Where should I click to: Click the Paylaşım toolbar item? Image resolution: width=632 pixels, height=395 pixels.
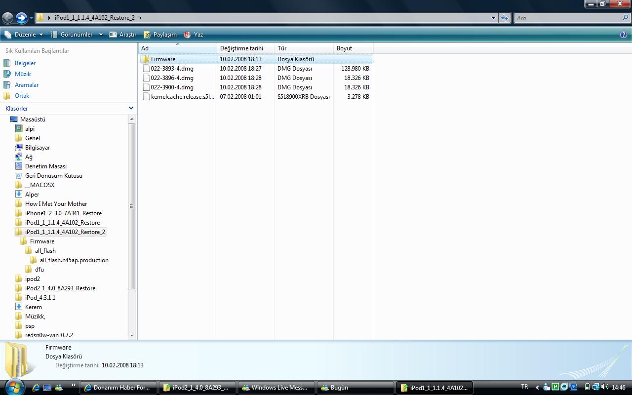tap(160, 35)
